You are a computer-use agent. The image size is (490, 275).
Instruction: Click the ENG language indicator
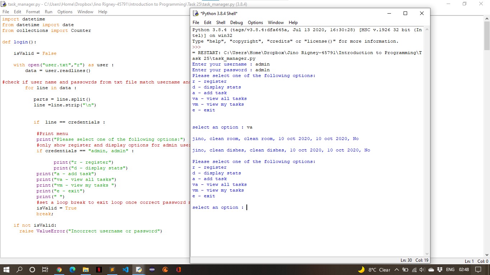450,270
